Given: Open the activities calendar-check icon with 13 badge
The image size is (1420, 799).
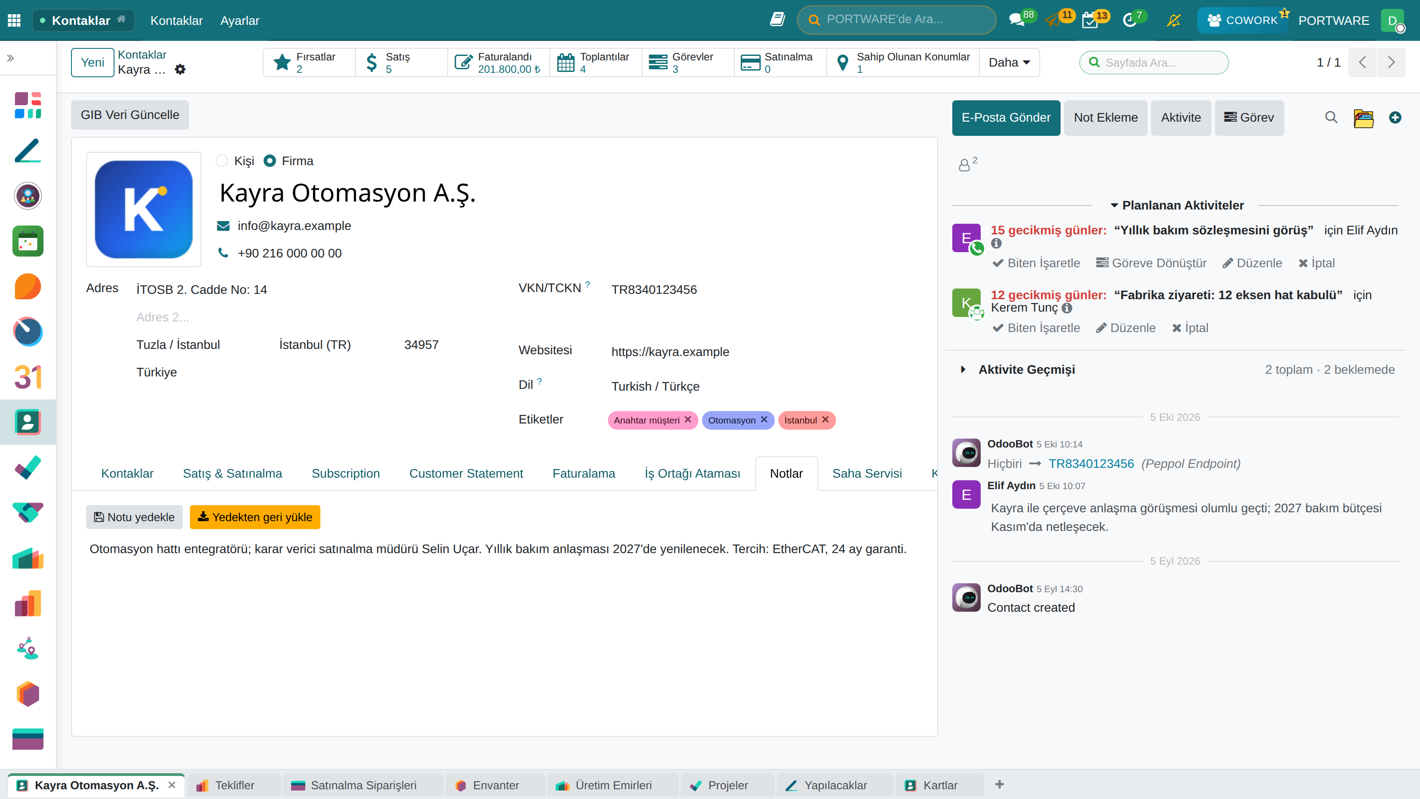Looking at the screenshot, I should (1090, 20).
